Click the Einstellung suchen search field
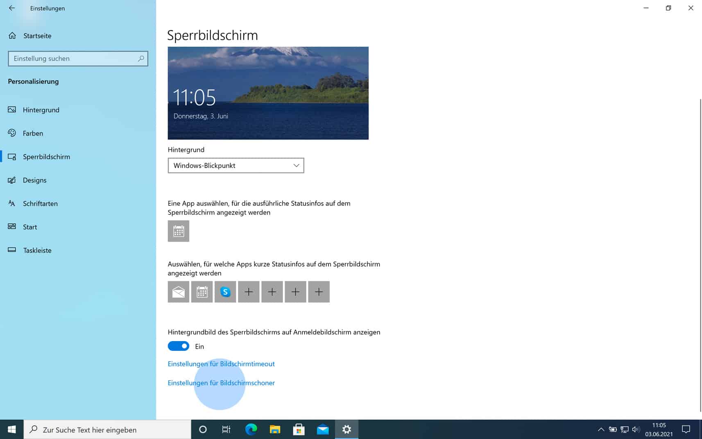This screenshot has height=439, width=702. pos(78,59)
